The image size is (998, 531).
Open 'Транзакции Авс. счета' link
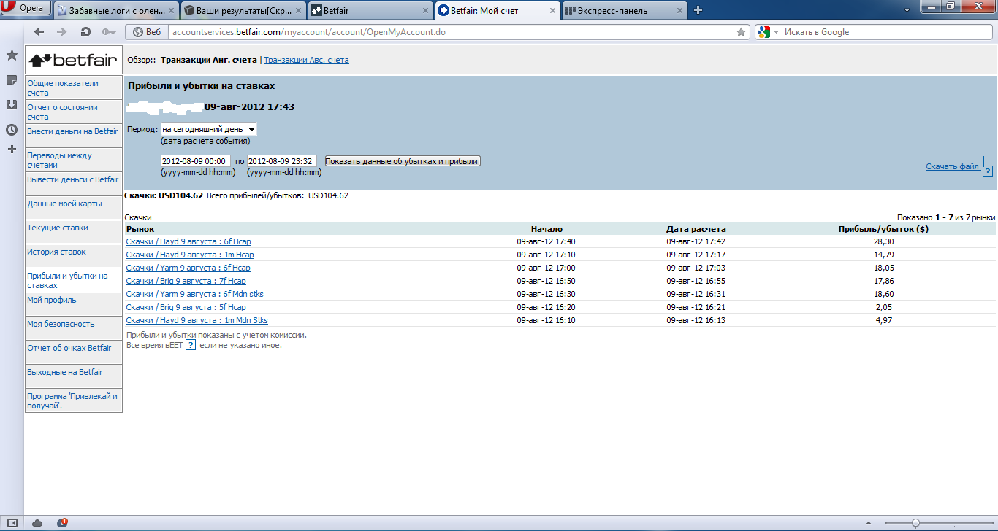(x=306, y=60)
